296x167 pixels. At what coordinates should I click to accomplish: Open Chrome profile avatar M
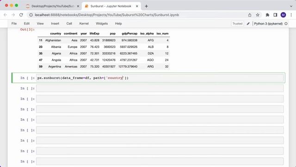point(283,15)
